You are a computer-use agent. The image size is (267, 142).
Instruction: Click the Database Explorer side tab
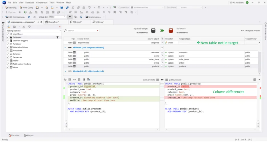point(3,32)
